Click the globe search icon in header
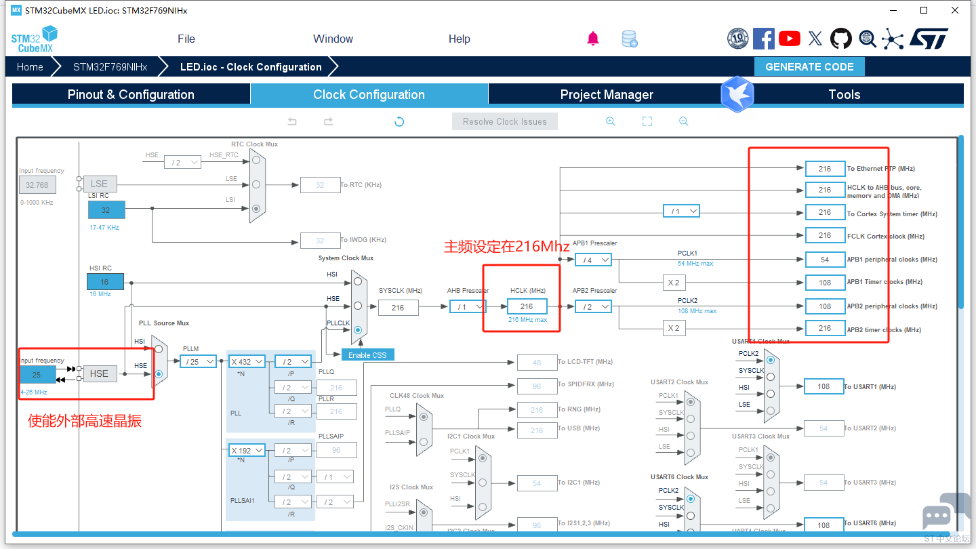 868,39
